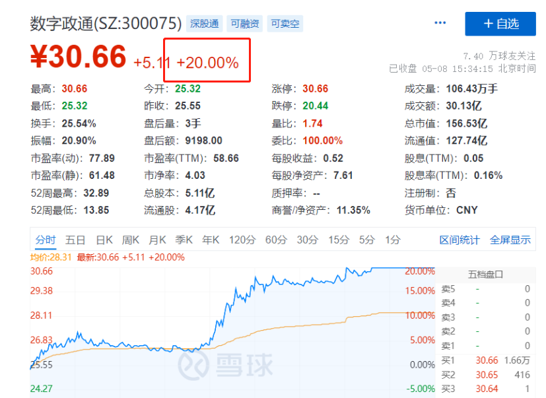Click the 52周最高 value 32.89

point(96,193)
